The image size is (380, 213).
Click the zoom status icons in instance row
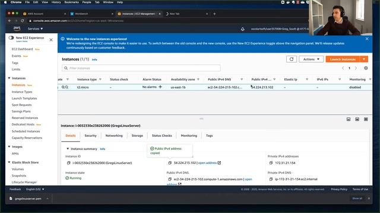[65, 87]
